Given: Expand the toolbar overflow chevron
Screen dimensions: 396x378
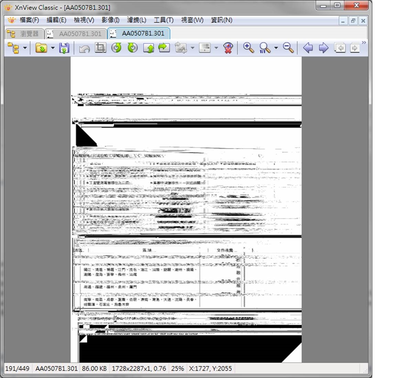Looking at the screenshot, I should tap(364, 43).
